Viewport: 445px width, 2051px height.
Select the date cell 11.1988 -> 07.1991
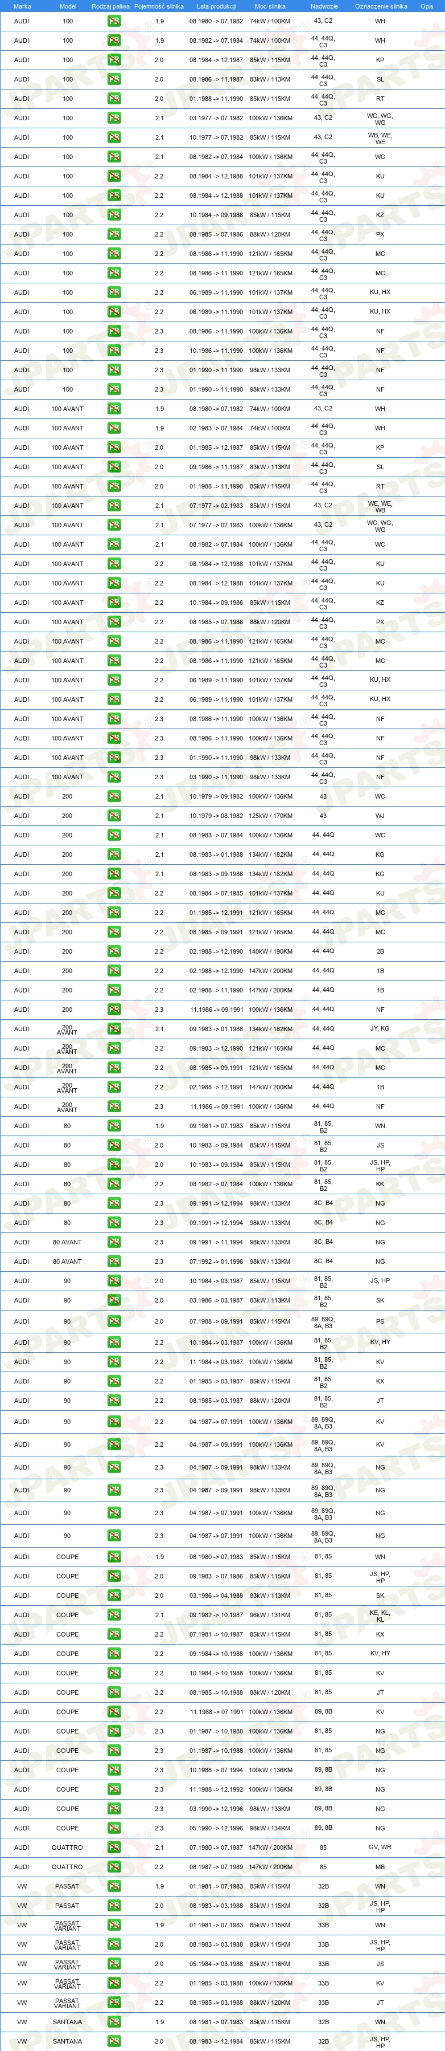click(x=216, y=1712)
